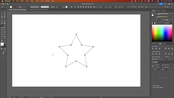Click horizontal align left in Align panel
This screenshot has height=98, width=174.
(153, 48)
